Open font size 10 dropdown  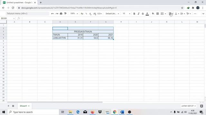click(x=126, y=13)
